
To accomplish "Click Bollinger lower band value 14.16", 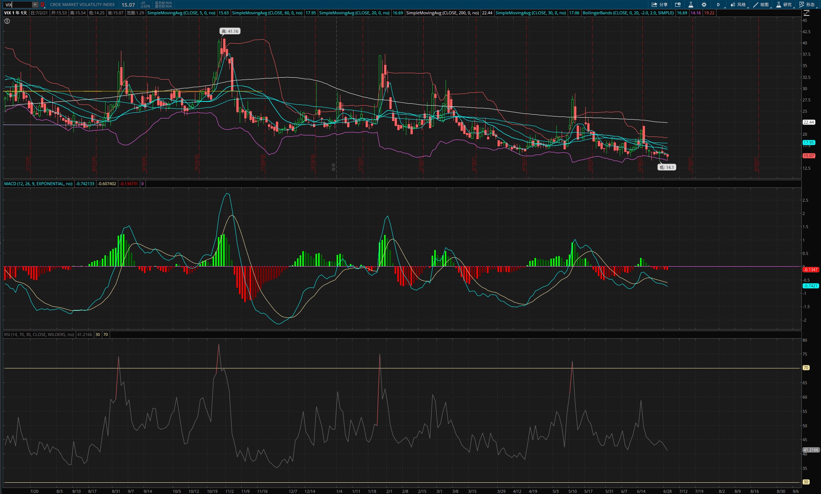I will tap(696, 13).
